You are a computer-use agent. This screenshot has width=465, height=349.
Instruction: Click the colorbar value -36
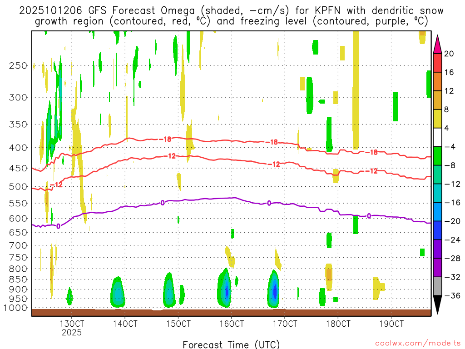452,295
